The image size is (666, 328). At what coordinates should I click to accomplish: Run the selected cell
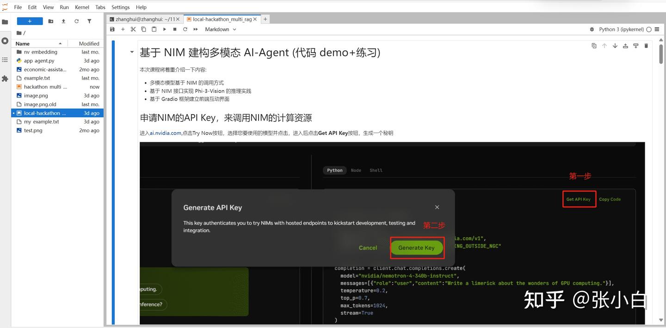point(164,29)
